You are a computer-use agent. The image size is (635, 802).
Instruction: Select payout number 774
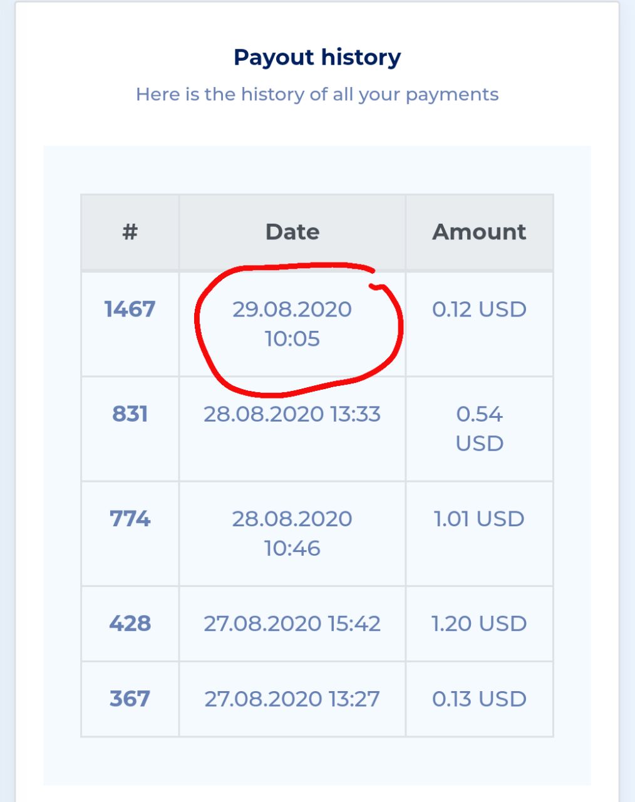130,518
